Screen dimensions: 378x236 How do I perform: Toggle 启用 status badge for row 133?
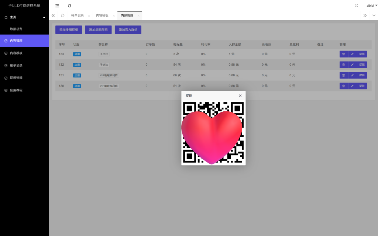(77, 54)
